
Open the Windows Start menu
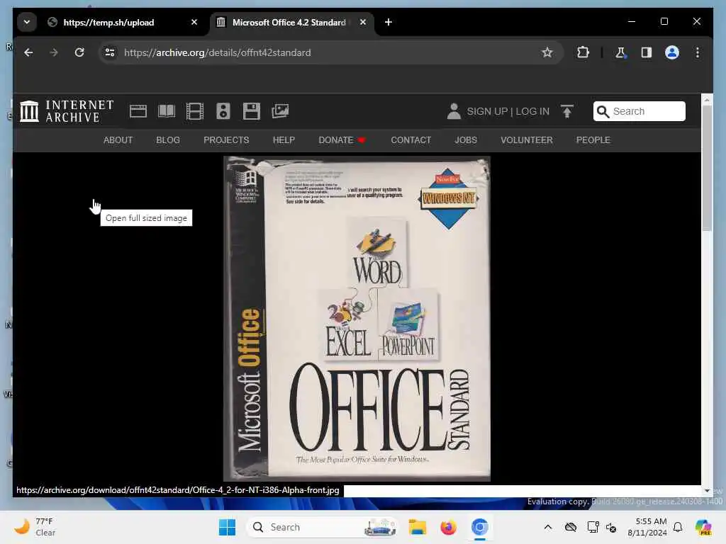227,527
